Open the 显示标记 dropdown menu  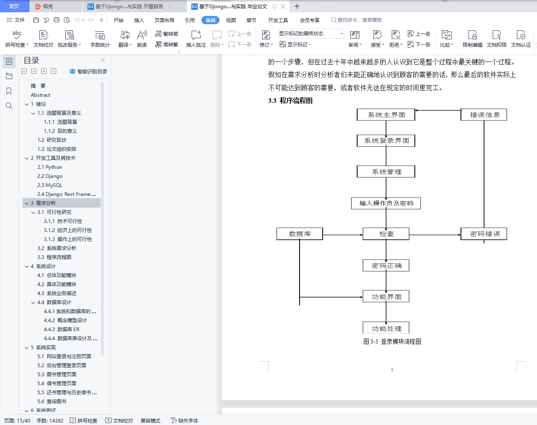(295, 44)
